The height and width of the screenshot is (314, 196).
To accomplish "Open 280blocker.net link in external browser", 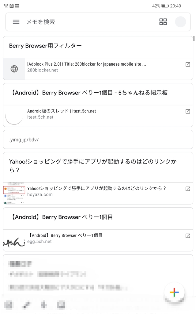I will pos(188,64).
